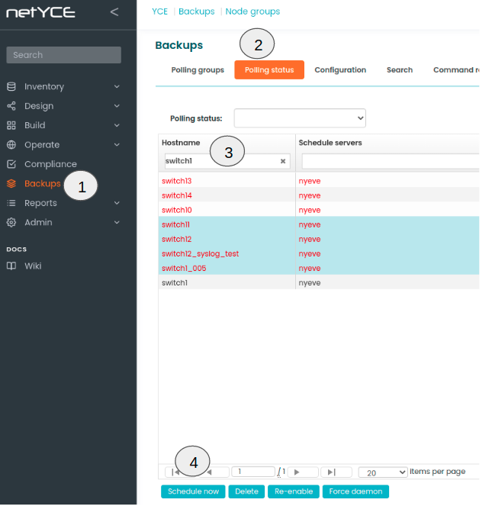Collapse the sidebar with the arrow icon
Screen dimensions: 492x506
point(114,12)
